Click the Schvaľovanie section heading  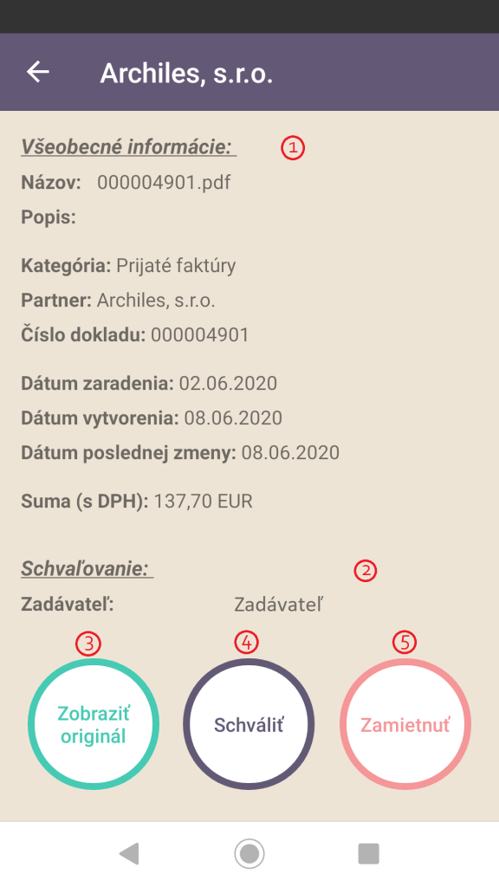87,568
